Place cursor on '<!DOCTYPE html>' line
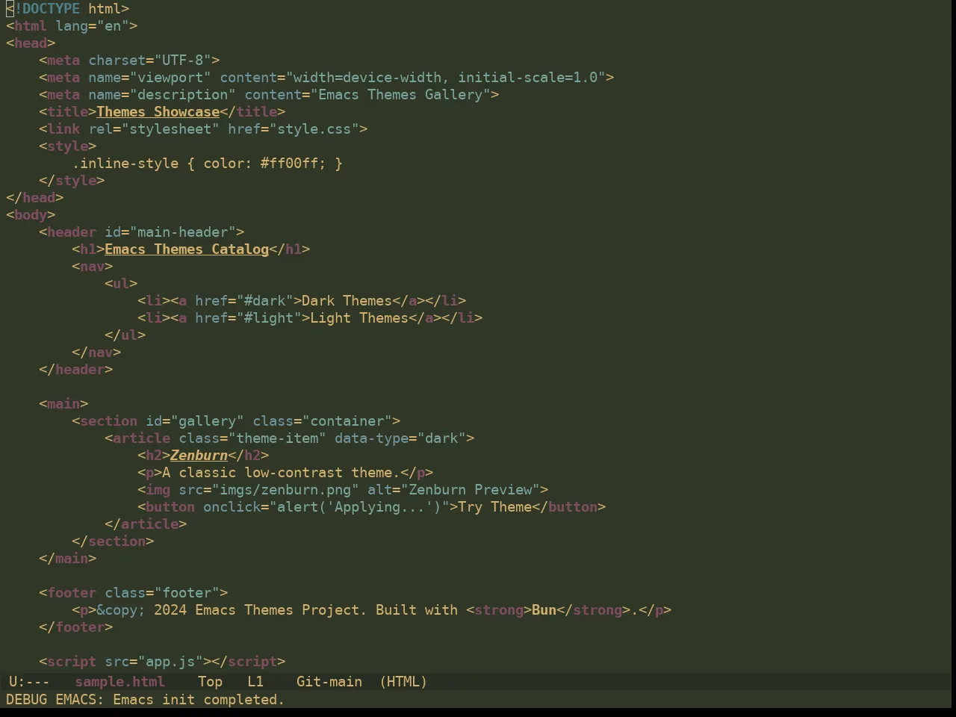The height and width of the screenshot is (717, 956). [x=68, y=9]
